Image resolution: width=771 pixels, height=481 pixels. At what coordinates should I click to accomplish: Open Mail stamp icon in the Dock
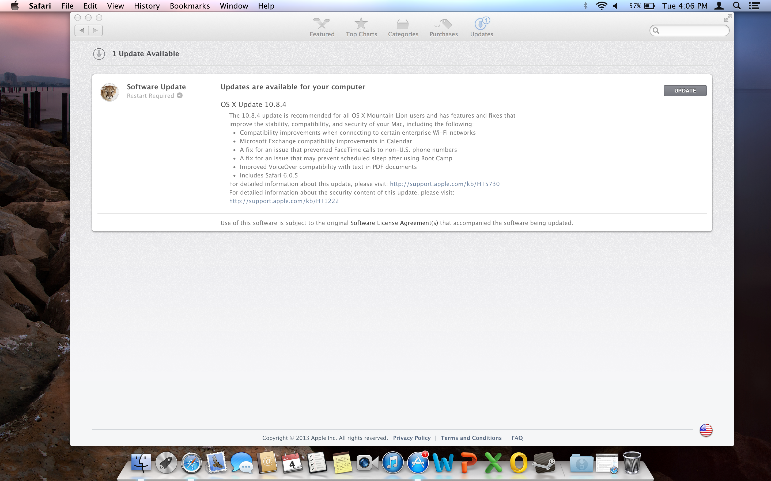pos(216,463)
